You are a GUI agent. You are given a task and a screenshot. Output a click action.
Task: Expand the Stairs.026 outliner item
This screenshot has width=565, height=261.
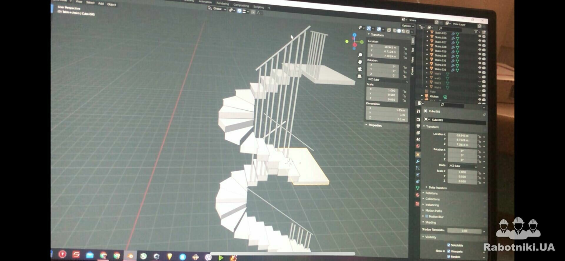click(x=427, y=37)
